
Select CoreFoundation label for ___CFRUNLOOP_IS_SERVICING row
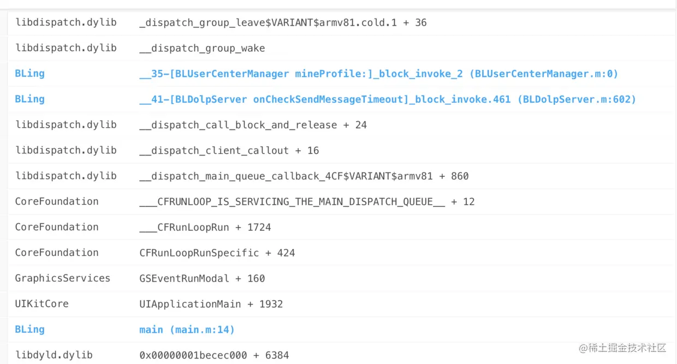pos(57,202)
